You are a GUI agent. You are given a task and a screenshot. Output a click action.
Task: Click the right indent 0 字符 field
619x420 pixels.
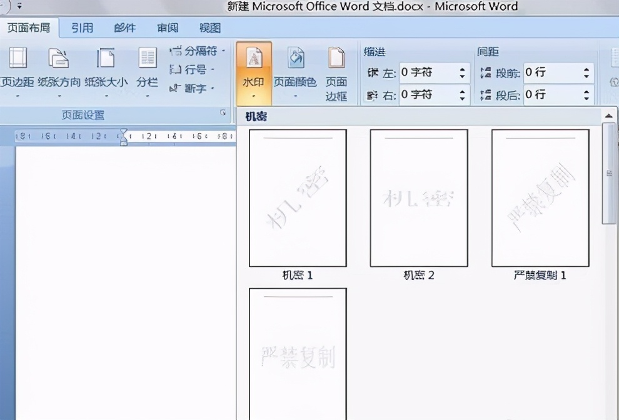point(428,95)
